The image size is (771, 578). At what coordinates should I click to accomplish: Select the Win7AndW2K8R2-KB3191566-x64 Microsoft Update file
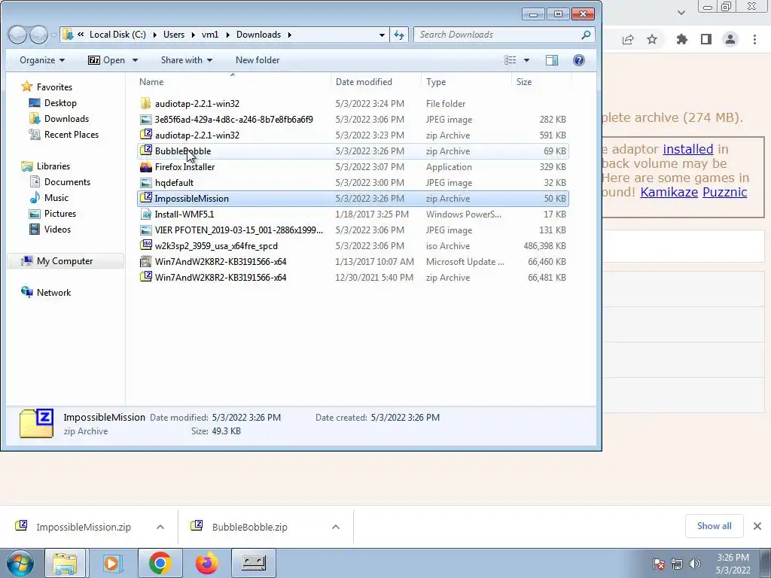pos(352,261)
